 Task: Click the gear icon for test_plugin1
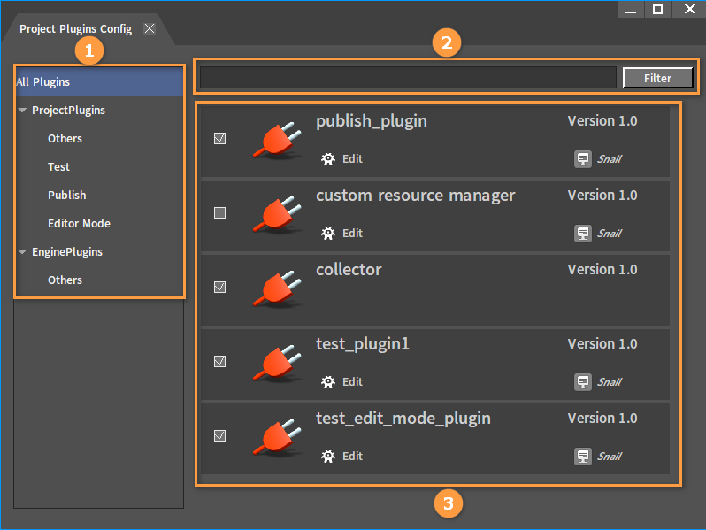[328, 382]
